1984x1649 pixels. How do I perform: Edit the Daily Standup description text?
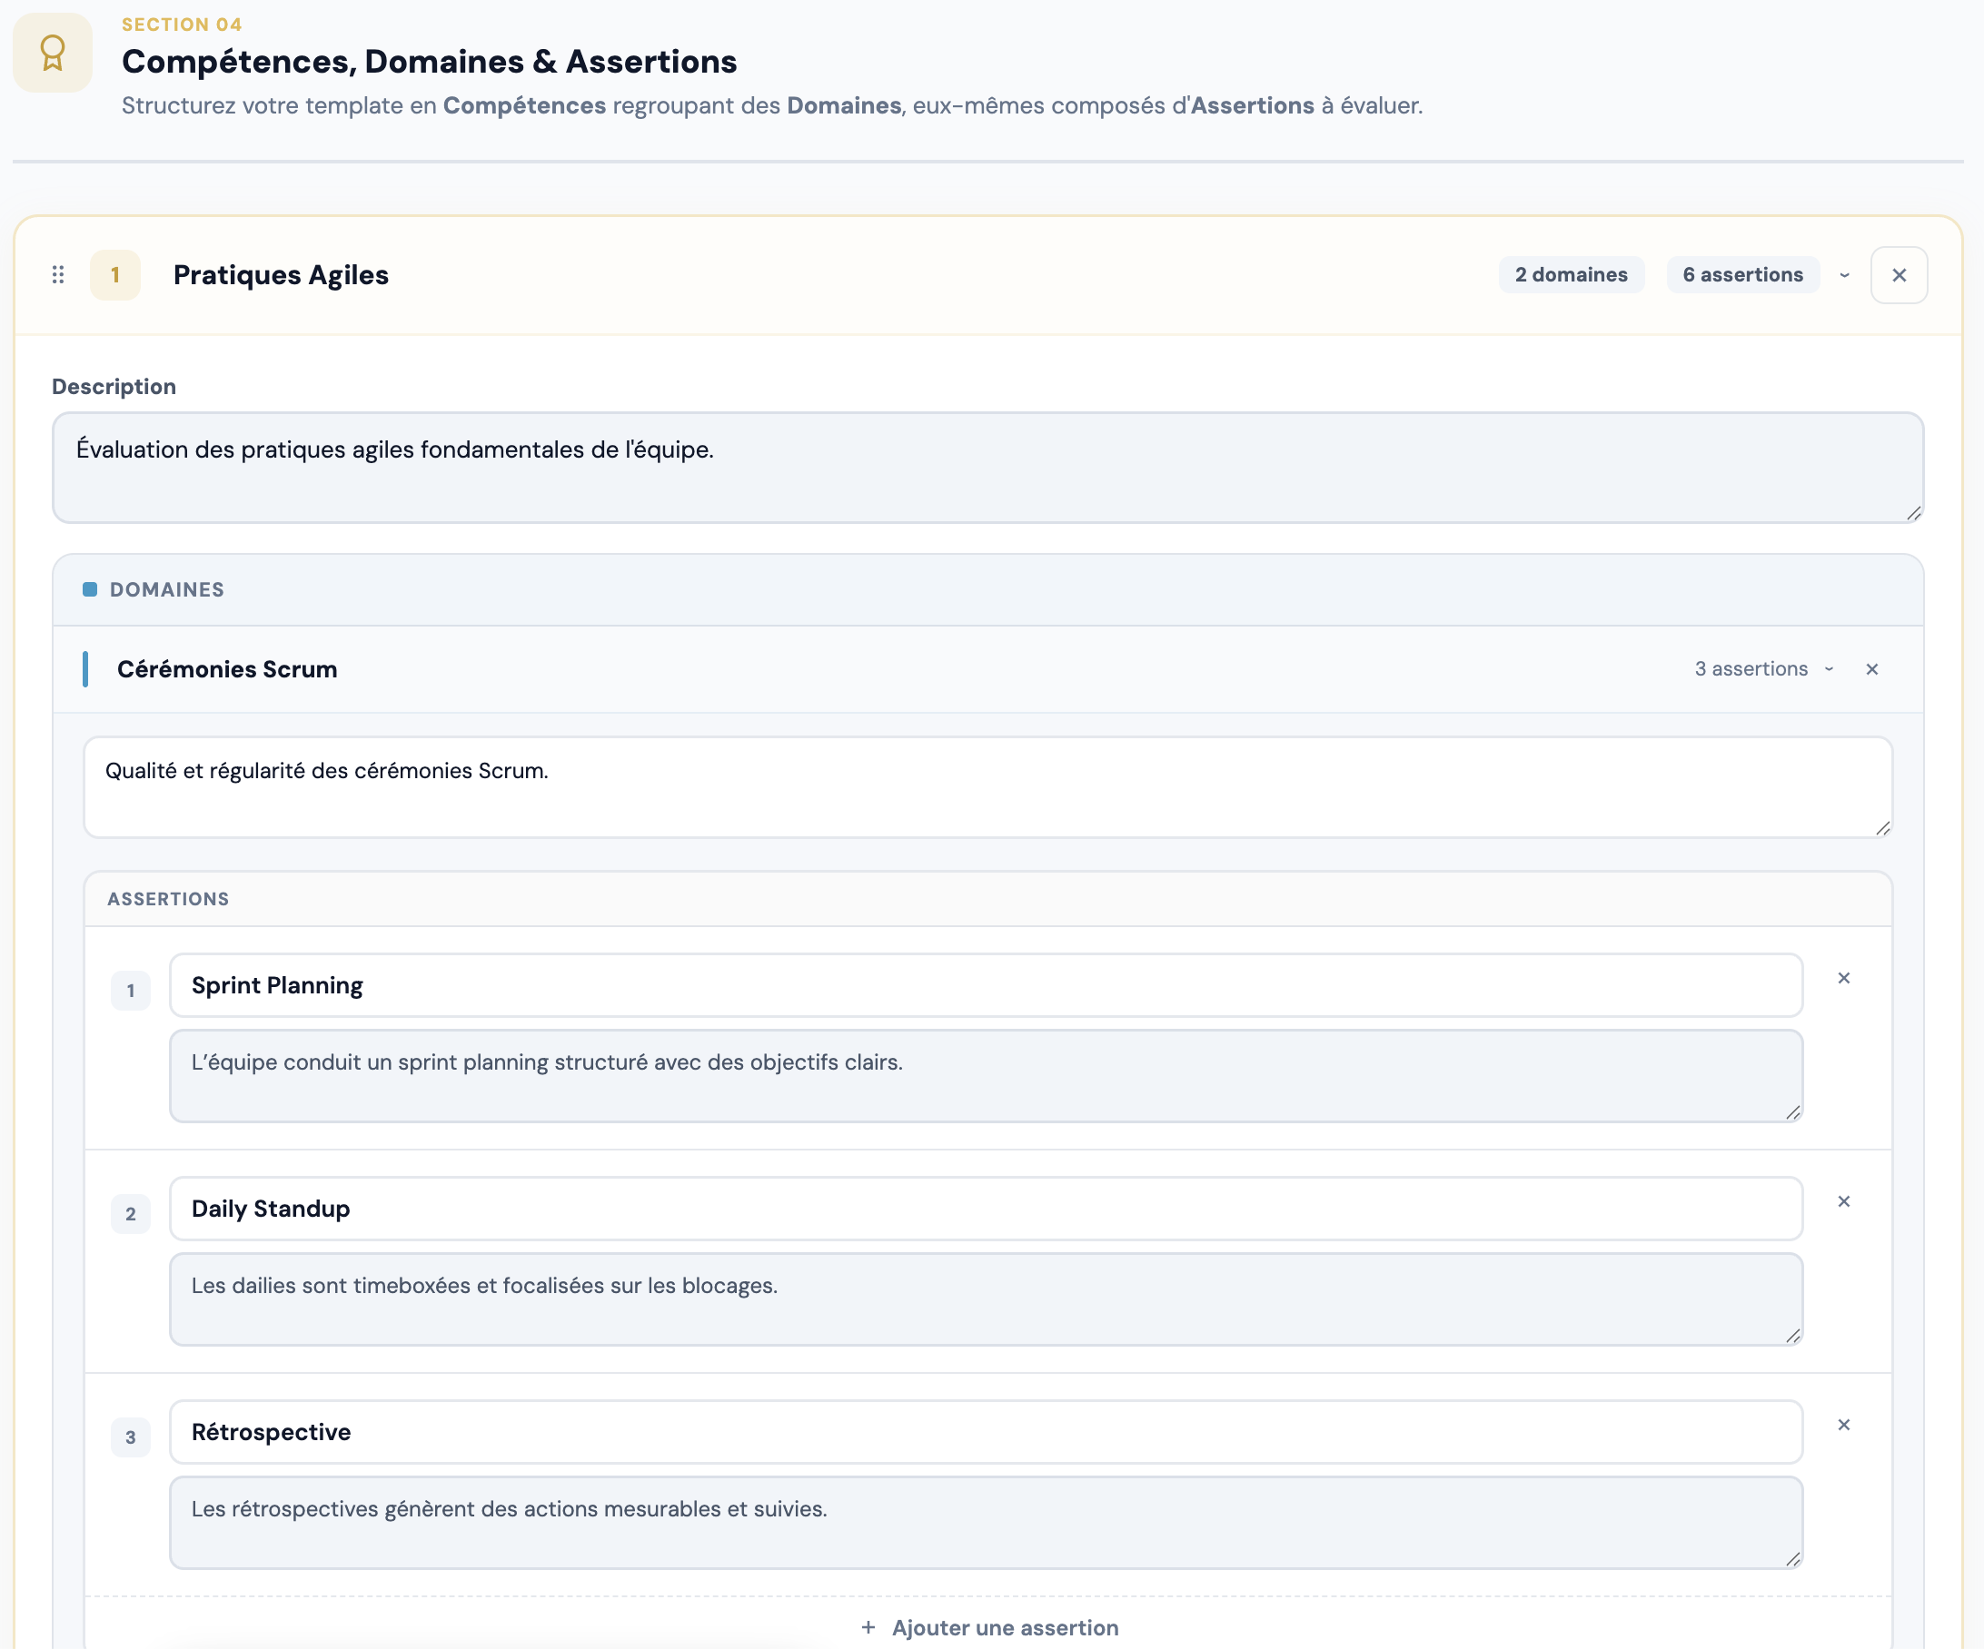(986, 1298)
